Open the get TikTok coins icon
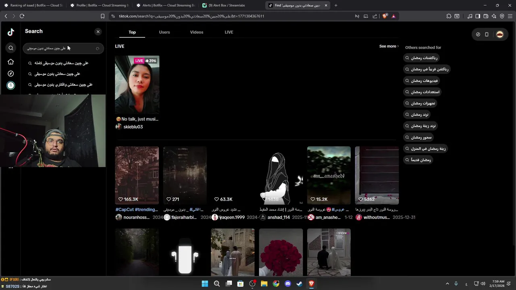The image size is (516, 290). 478,34
